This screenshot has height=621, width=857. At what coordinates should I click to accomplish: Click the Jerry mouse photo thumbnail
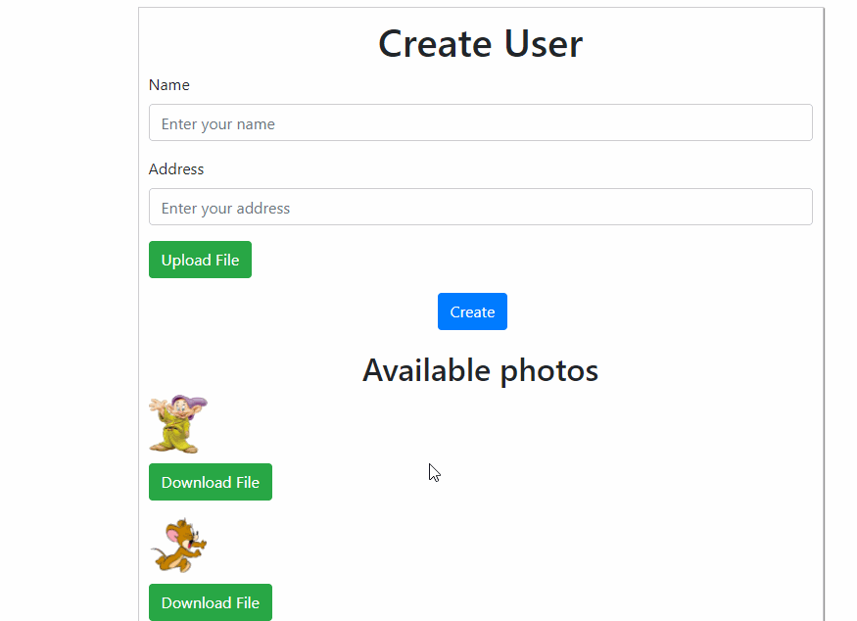tap(178, 546)
